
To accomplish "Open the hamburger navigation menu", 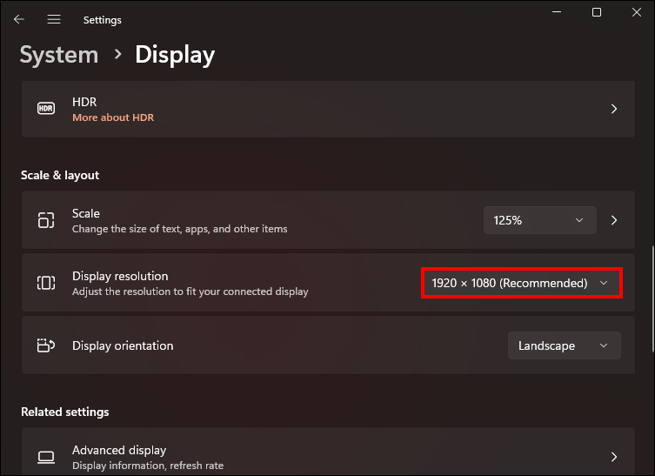I will click(54, 19).
